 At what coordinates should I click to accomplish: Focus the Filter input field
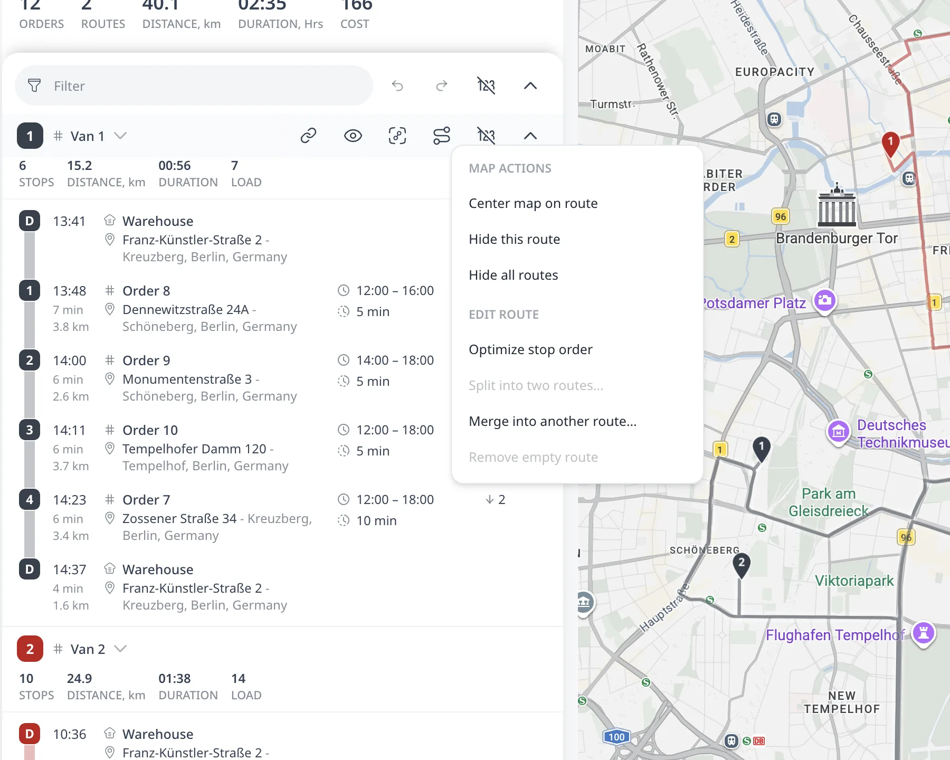pos(194,85)
